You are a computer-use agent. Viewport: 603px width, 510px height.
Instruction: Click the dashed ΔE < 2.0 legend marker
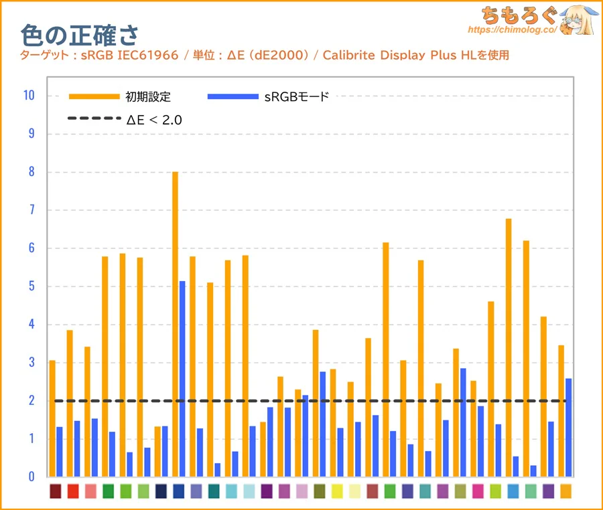pos(94,120)
